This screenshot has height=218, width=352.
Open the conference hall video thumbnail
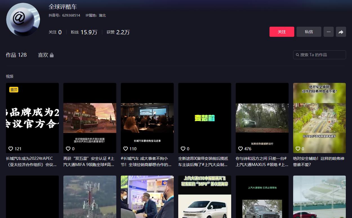tap(147, 118)
